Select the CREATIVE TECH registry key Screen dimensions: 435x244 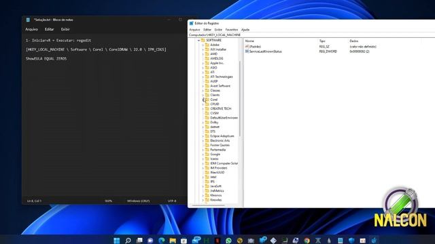pyautogui.click(x=221, y=108)
